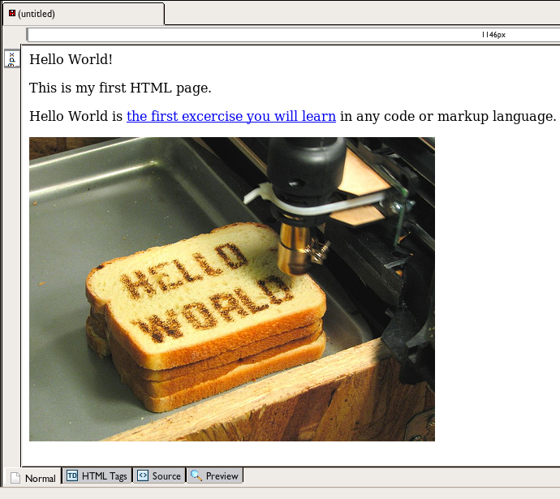Place cursor in the "Hello World!" heading line
This screenshot has width=560, height=499.
pos(71,59)
